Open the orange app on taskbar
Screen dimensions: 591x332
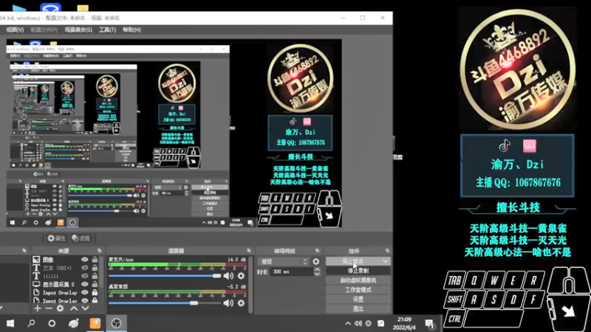[x=95, y=323]
